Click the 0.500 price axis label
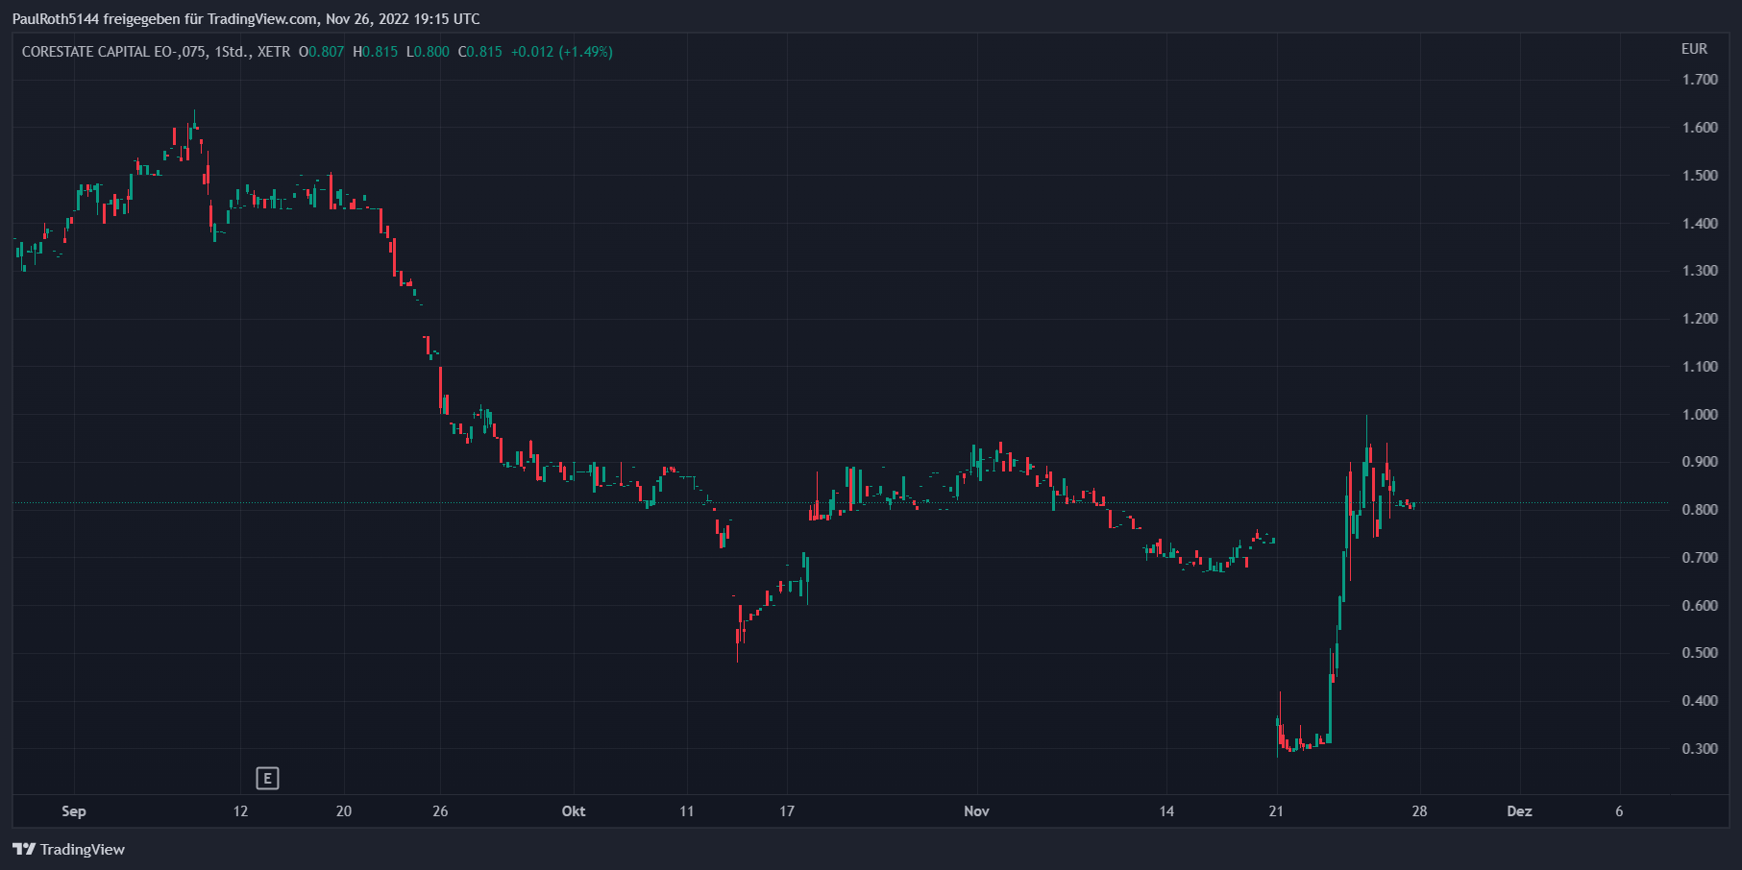Viewport: 1742px width, 870px height. point(1700,653)
